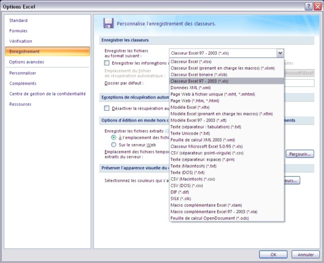Image resolution: width=324 pixels, height=263 pixels.
Task: Choose Modèle Excel 97 - 2003 (*.xlt)
Action: click(x=226, y=120)
